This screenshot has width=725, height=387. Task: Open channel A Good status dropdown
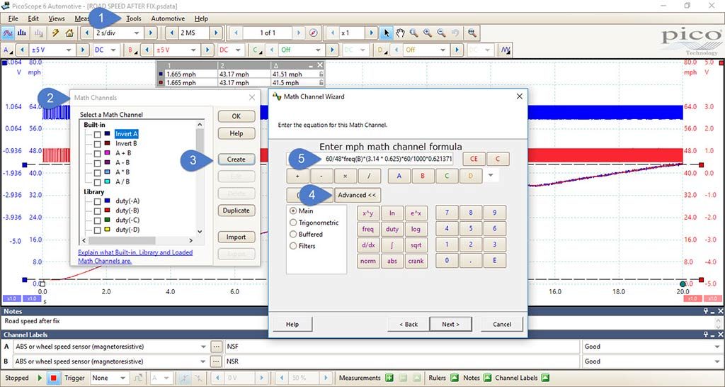tap(717, 347)
